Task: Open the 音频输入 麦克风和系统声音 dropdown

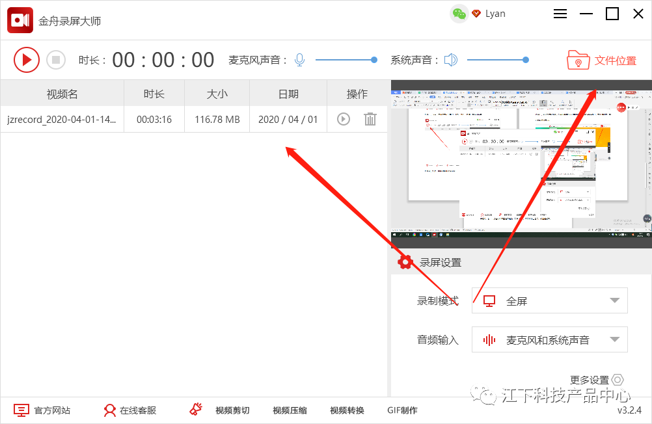Action: click(549, 339)
